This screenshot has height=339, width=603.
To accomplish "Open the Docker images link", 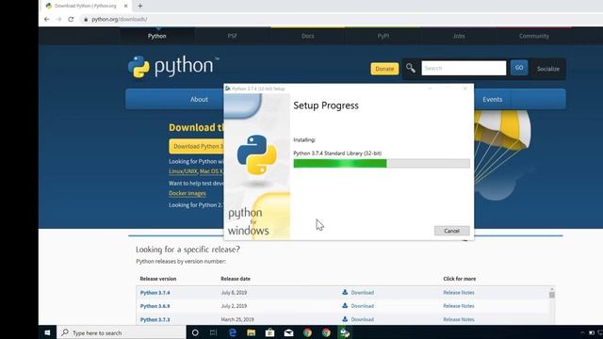I will click(187, 193).
